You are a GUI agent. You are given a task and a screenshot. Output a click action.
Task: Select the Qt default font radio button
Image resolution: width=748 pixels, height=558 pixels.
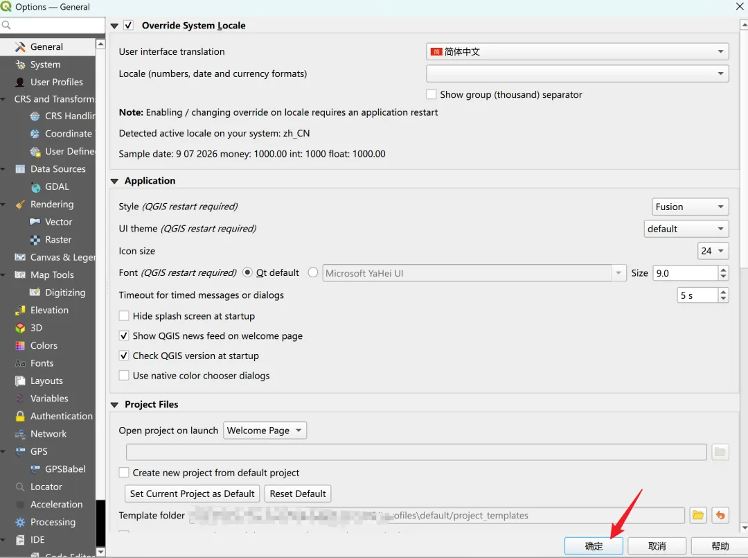pyautogui.click(x=247, y=272)
